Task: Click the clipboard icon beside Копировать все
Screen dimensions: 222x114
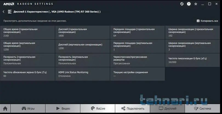Action: coord(198,21)
